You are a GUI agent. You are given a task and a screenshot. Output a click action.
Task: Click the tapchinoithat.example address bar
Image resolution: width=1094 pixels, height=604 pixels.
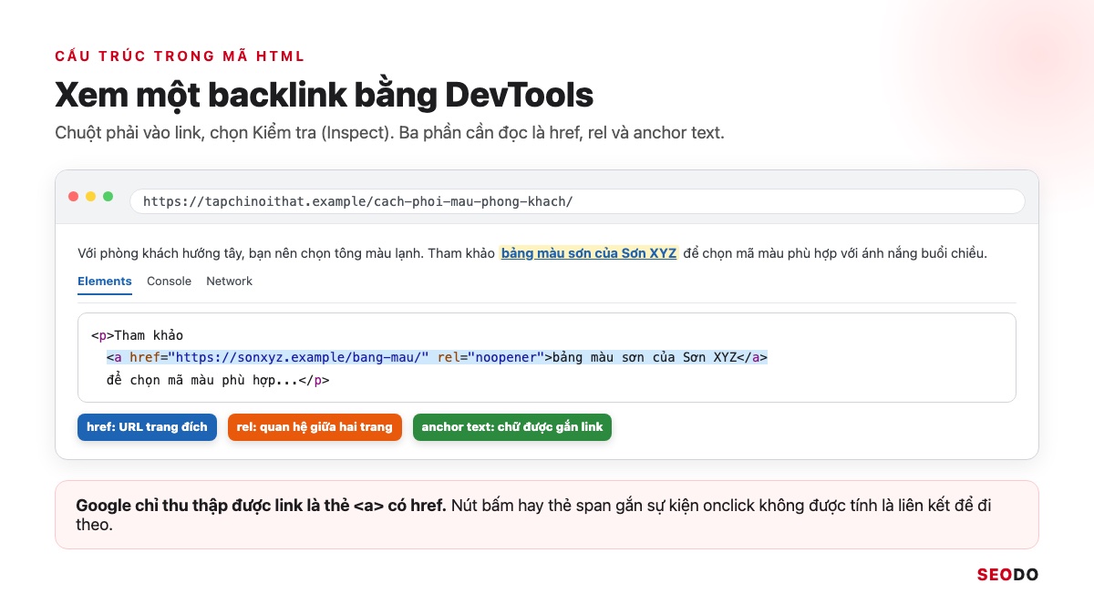point(577,201)
